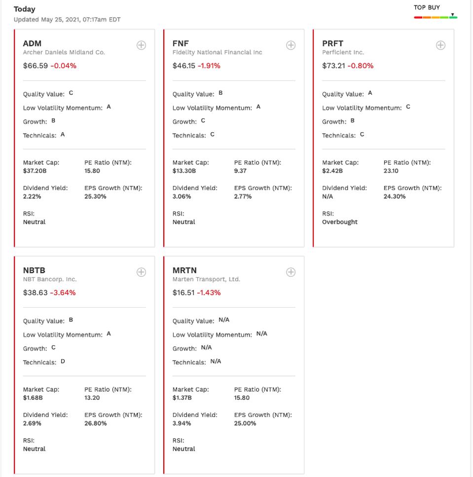Add MRTN via its plus icon
Image resolution: width=473 pixels, height=477 pixels.
tap(291, 272)
